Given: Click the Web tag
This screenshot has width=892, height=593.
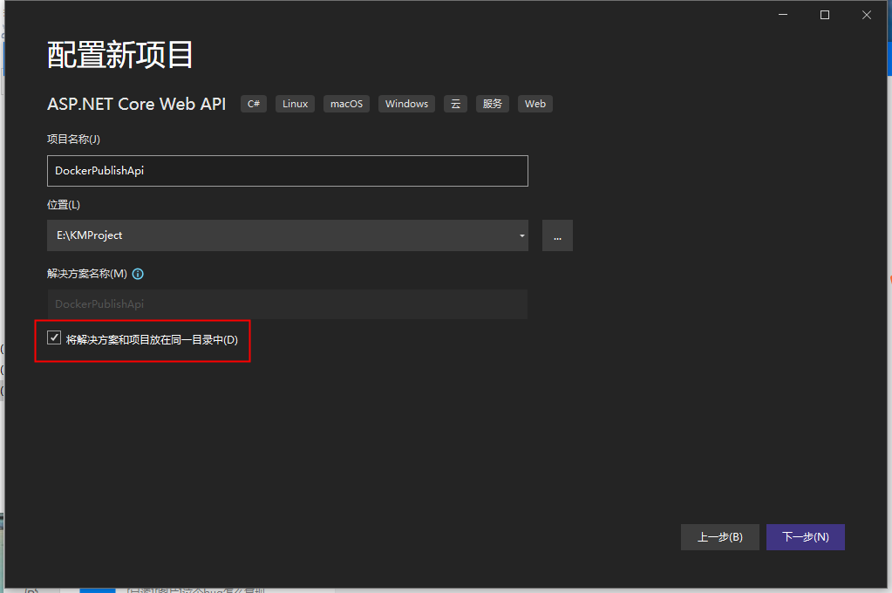Looking at the screenshot, I should (535, 104).
